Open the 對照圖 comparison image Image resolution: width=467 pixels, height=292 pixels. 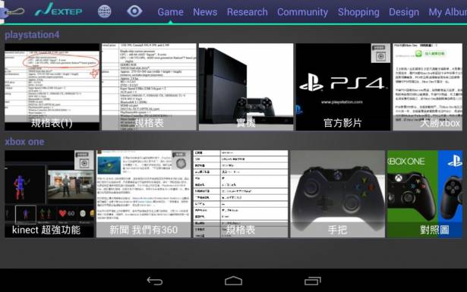[x=424, y=194]
